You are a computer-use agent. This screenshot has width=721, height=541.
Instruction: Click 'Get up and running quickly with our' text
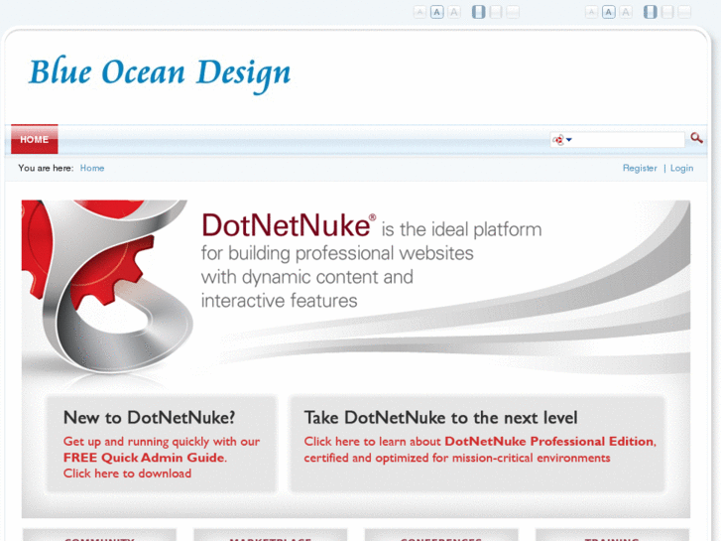coord(162,441)
